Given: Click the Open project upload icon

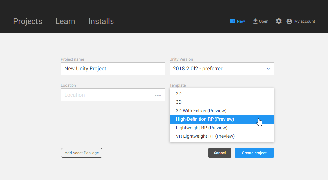Looking at the screenshot, I should click(x=255, y=21).
